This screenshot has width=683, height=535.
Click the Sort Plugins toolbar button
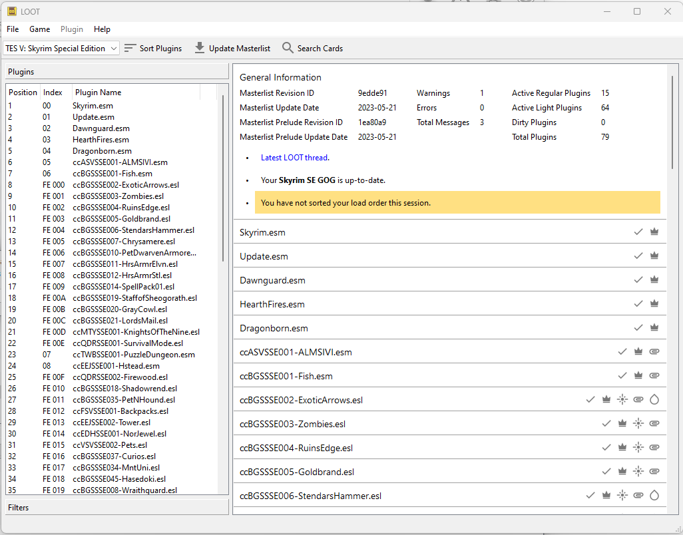coord(153,49)
